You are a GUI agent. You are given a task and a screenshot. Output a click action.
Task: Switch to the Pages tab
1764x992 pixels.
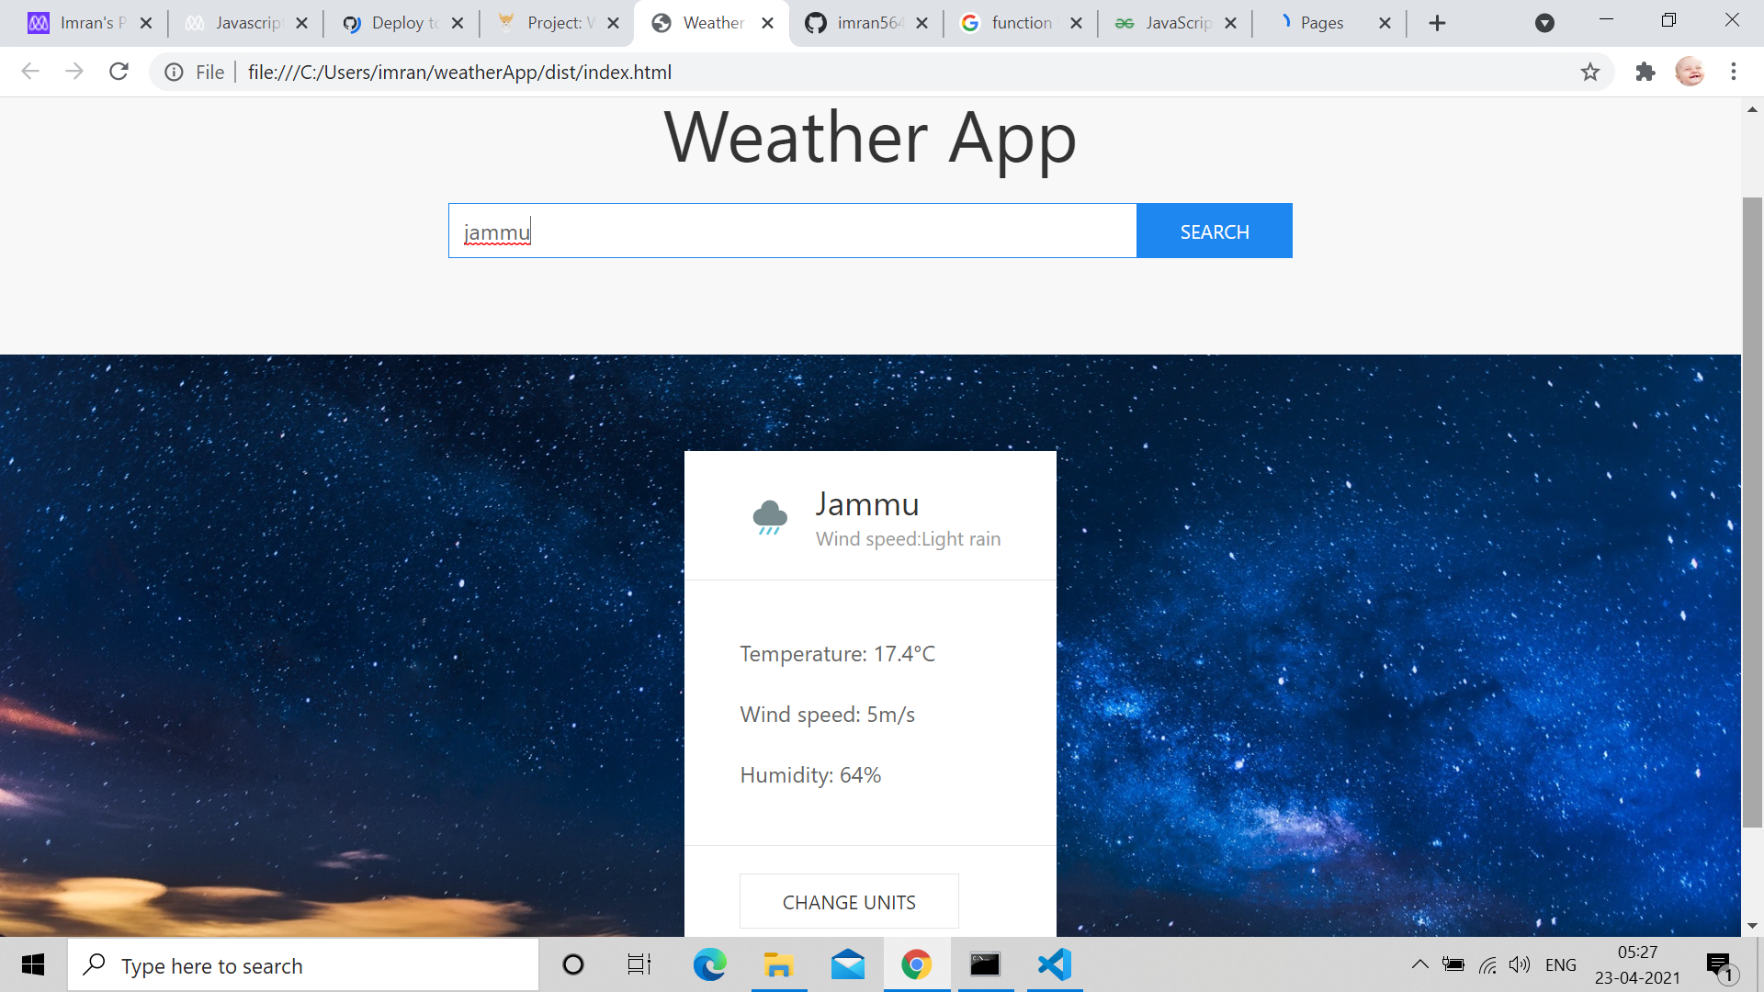(x=1321, y=23)
